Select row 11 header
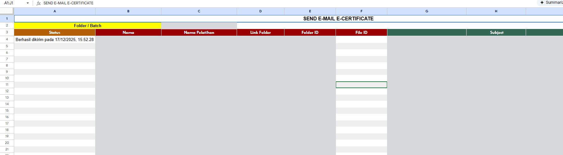Viewport: 563px width, 155px height. [x=7, y=85]
